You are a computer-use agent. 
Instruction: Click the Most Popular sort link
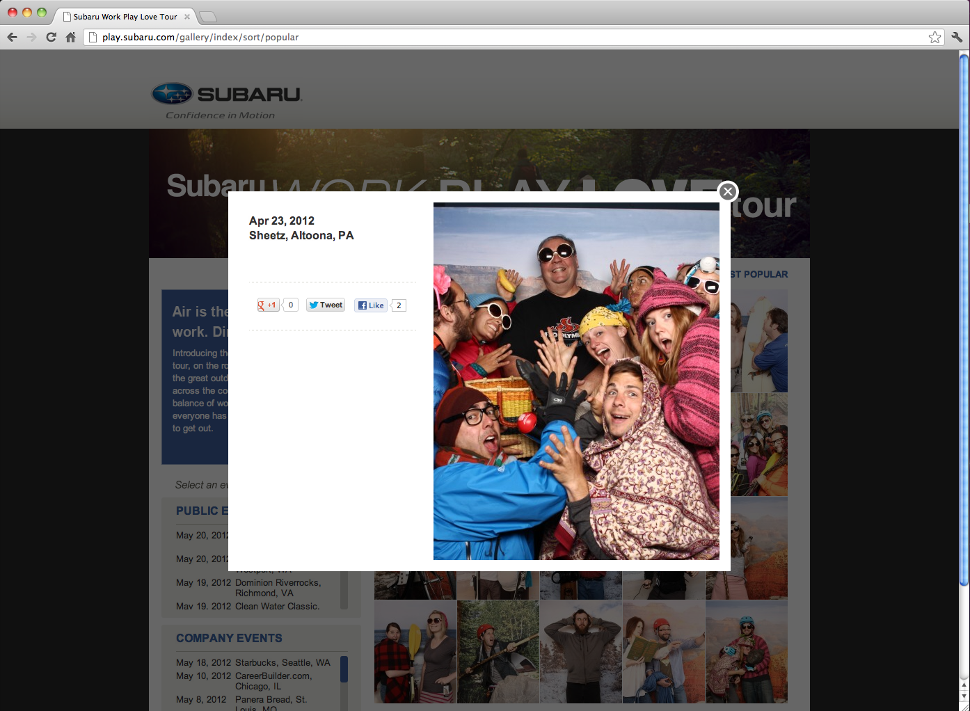759,274
